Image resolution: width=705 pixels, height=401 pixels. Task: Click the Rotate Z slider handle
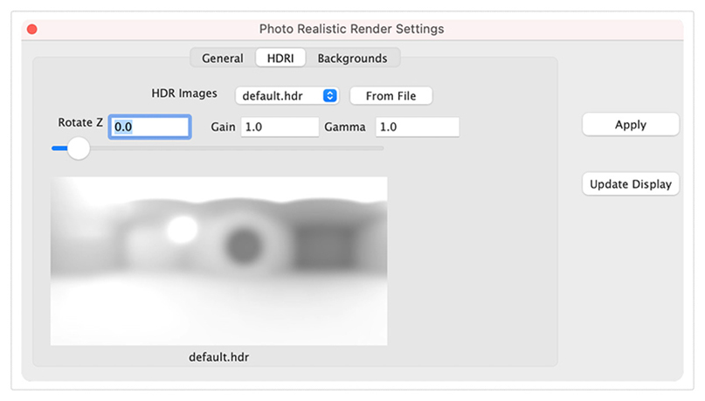[x=79, y=149]
